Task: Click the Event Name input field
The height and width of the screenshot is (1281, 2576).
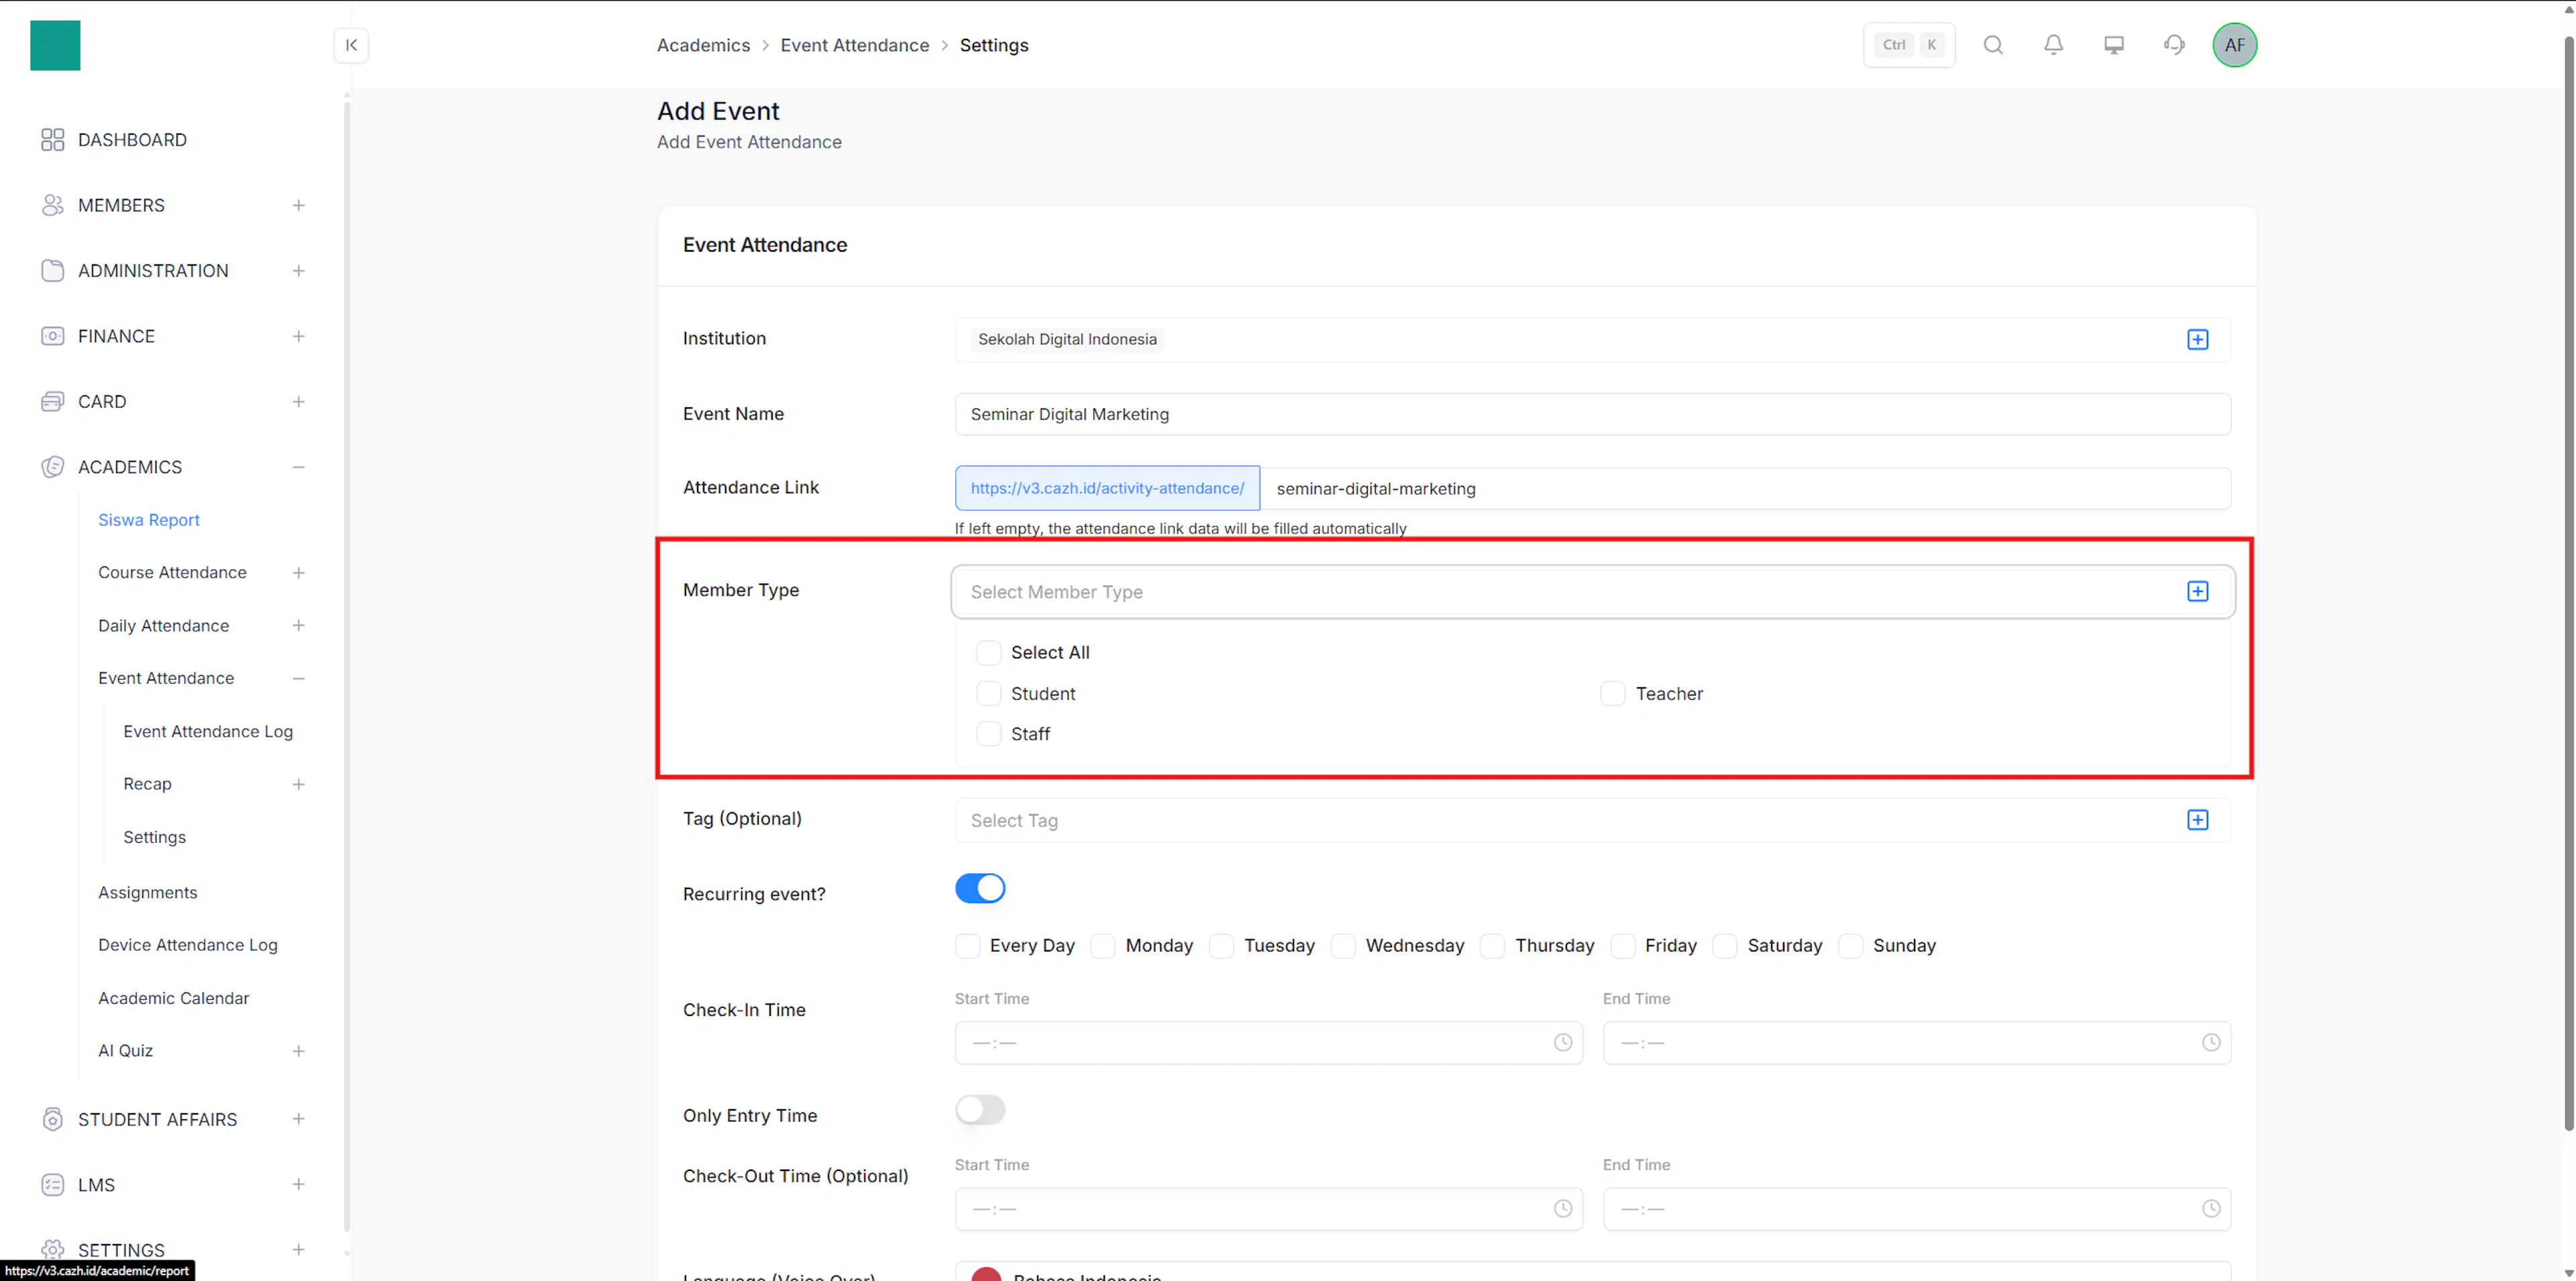Action: 1592,414
